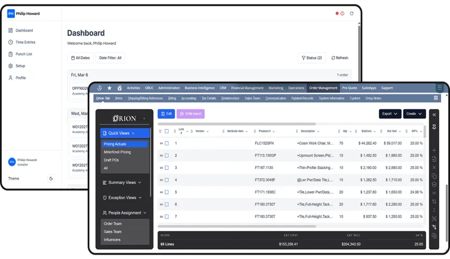
Task: Click the blue Edit button
Action: [x=166, y=114]
